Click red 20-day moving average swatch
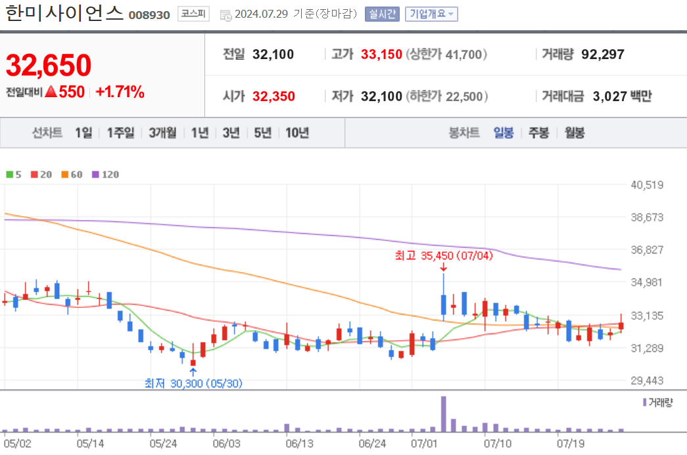Screen dimensions: 687x455 34,175
